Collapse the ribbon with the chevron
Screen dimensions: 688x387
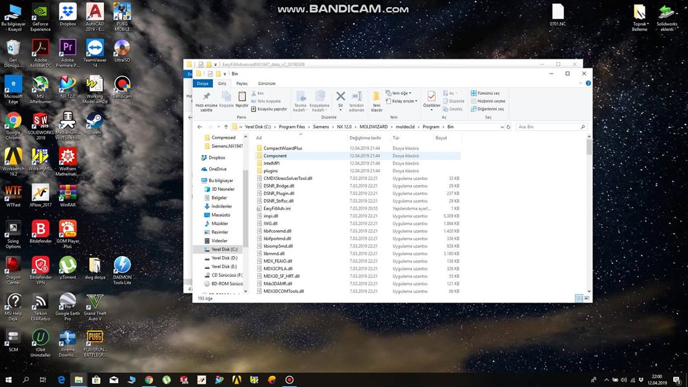coord(580,83)
